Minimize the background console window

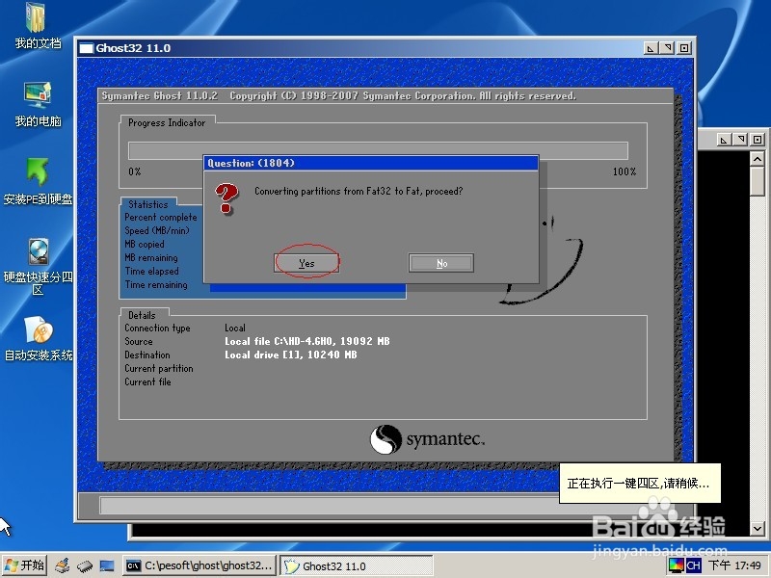click(724, 140)
